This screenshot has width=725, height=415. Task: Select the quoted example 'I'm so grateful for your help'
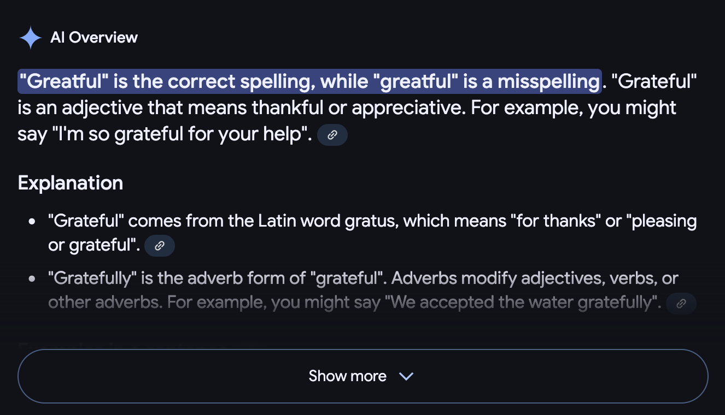point(180,134)
